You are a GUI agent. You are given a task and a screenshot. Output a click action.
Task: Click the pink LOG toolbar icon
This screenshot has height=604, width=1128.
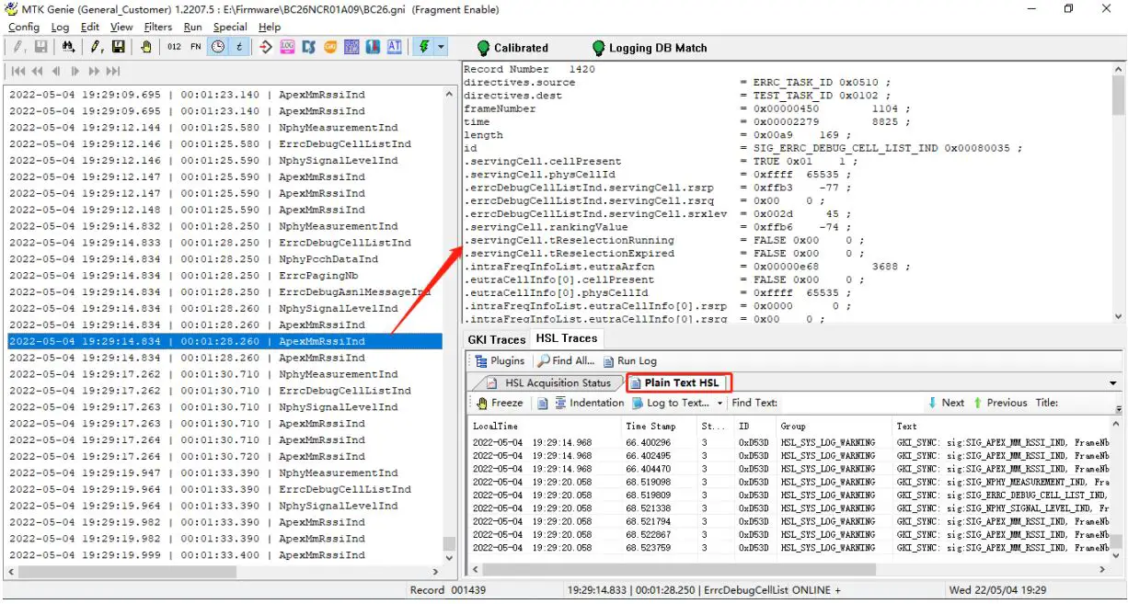pyautogui.click(x=287, y=47)
